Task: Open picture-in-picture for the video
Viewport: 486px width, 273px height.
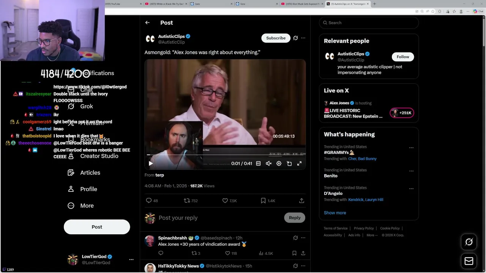Action: point(289,163)
